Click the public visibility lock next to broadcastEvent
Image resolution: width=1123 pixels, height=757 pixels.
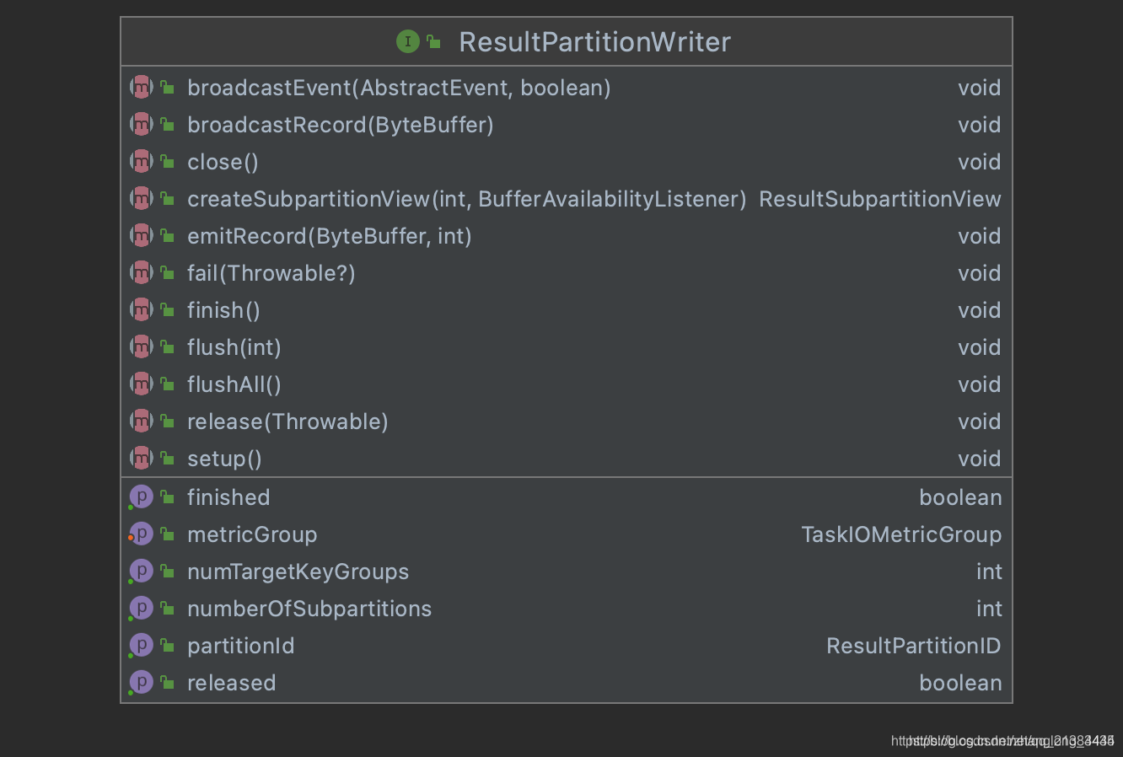[168, 87]
